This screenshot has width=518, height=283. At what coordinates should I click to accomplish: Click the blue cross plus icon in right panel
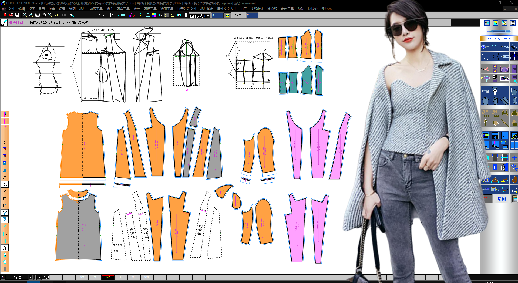tap(514, 157)
